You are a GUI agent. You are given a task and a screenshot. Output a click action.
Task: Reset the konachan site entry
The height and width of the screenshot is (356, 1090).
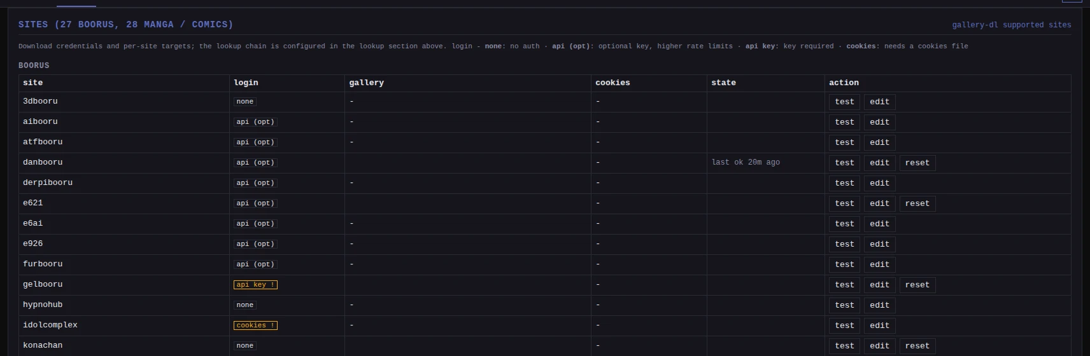coord(917,346)
